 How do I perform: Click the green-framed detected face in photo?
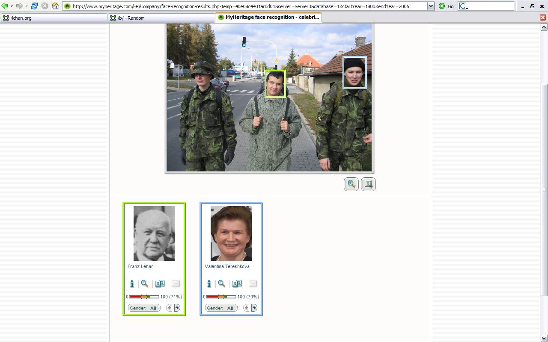pos(275,84)
